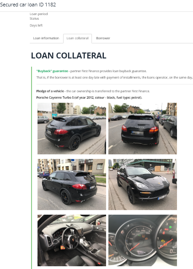Select the Loan collateral tab

coord(77,38)
